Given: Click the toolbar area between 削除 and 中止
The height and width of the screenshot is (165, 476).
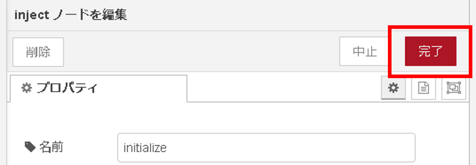Looking at the screenshot, I should coord(202,52).
